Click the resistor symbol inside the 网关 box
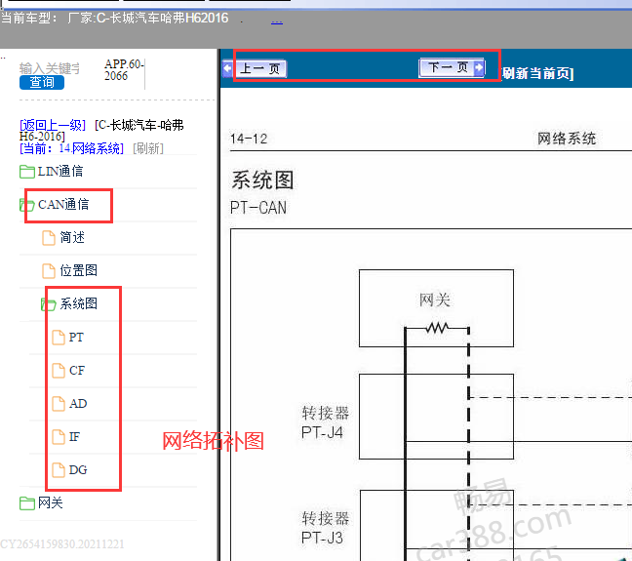This screenshot has height=561, width=632. 437,328
